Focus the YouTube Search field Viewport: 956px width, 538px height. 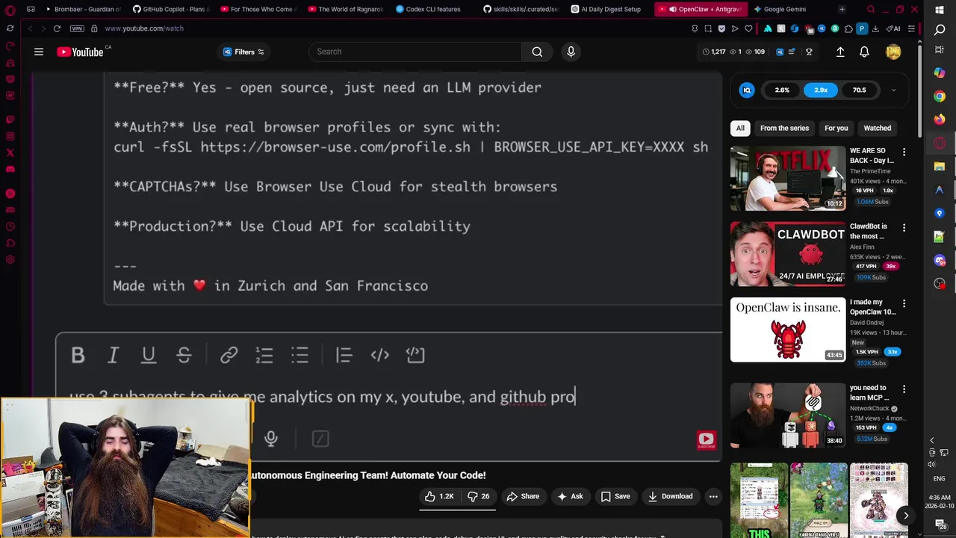pos(415,52)
